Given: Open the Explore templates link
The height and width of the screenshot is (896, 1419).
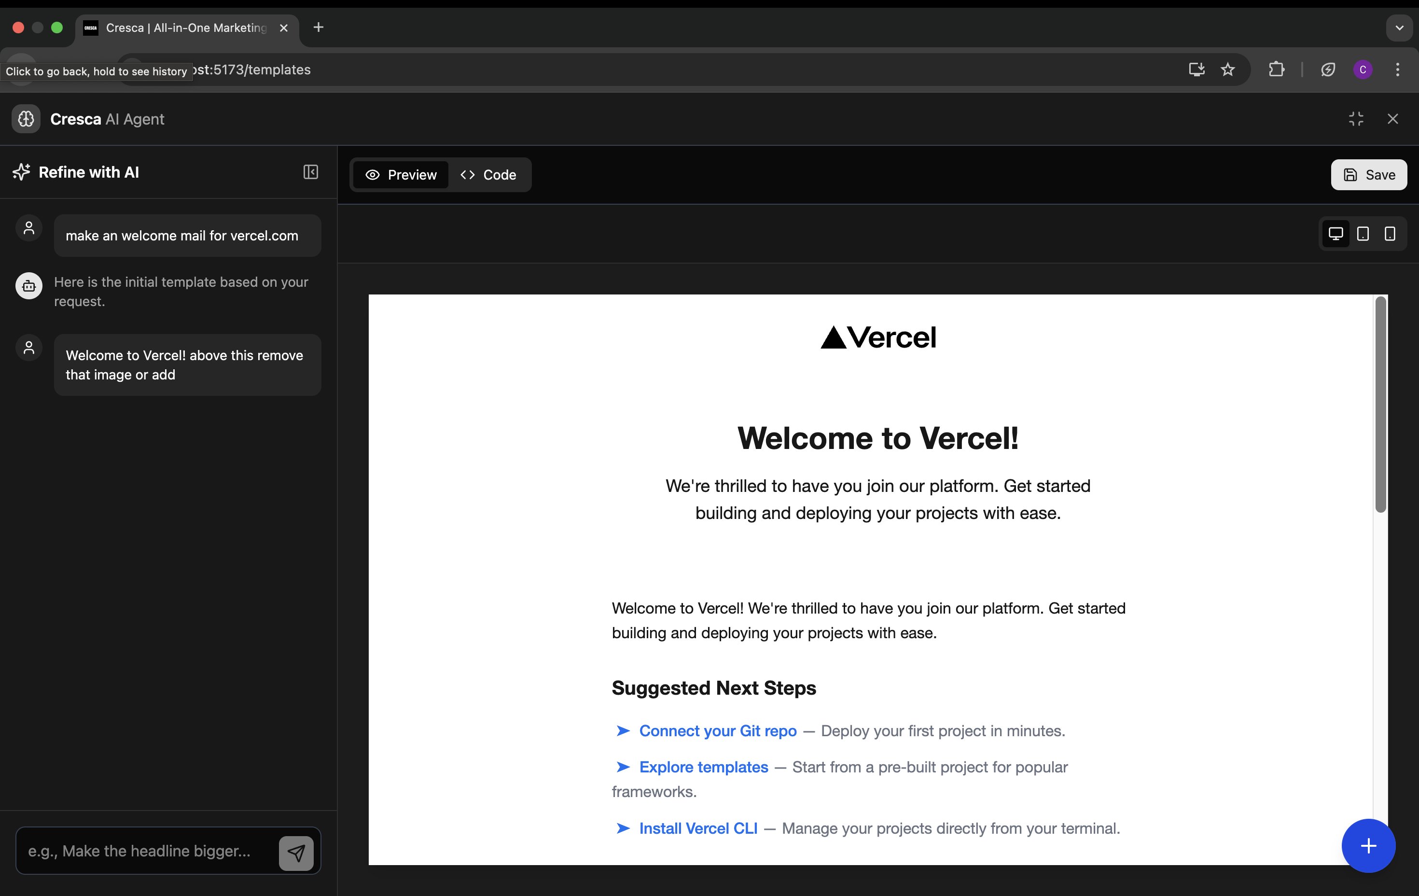Looking at the screenshot, I should tap(704, 767).
